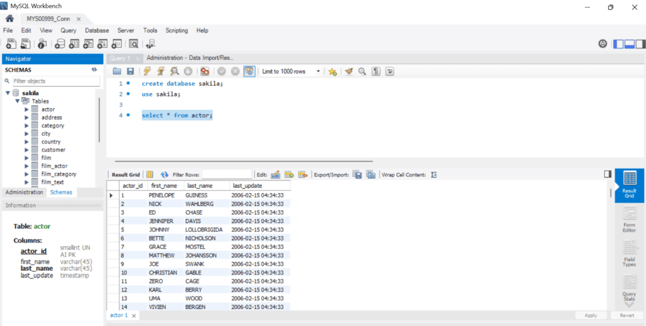Viewport: 646px width, 326px height.
Task: Reconnect to DBMS toolbar icon
Action: pos(150,43)
